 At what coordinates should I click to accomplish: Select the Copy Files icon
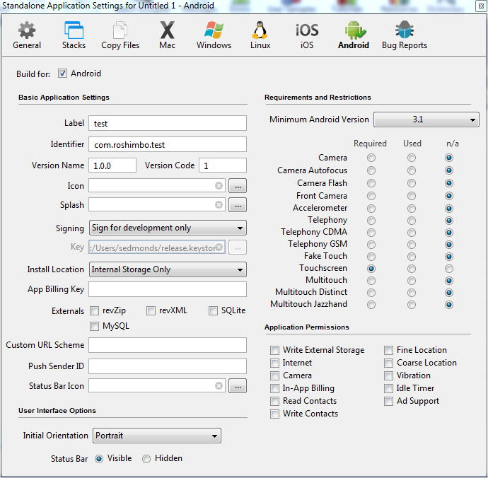point(120,32)
